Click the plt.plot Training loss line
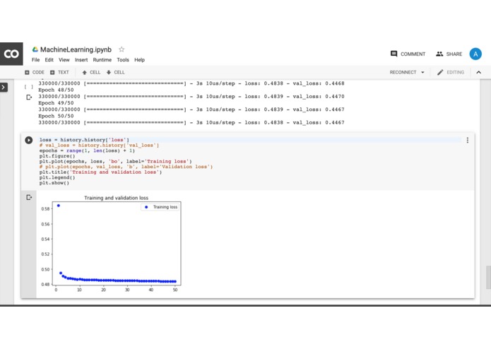 (116, 161)
